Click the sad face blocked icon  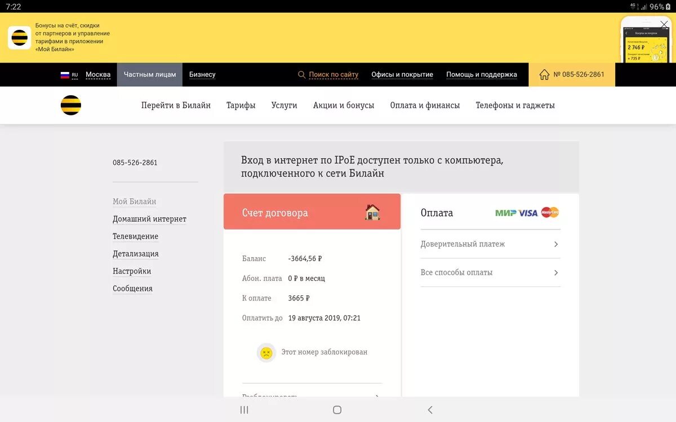[266, 352]
